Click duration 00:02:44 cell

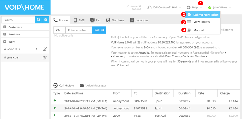tap(185, 109)
